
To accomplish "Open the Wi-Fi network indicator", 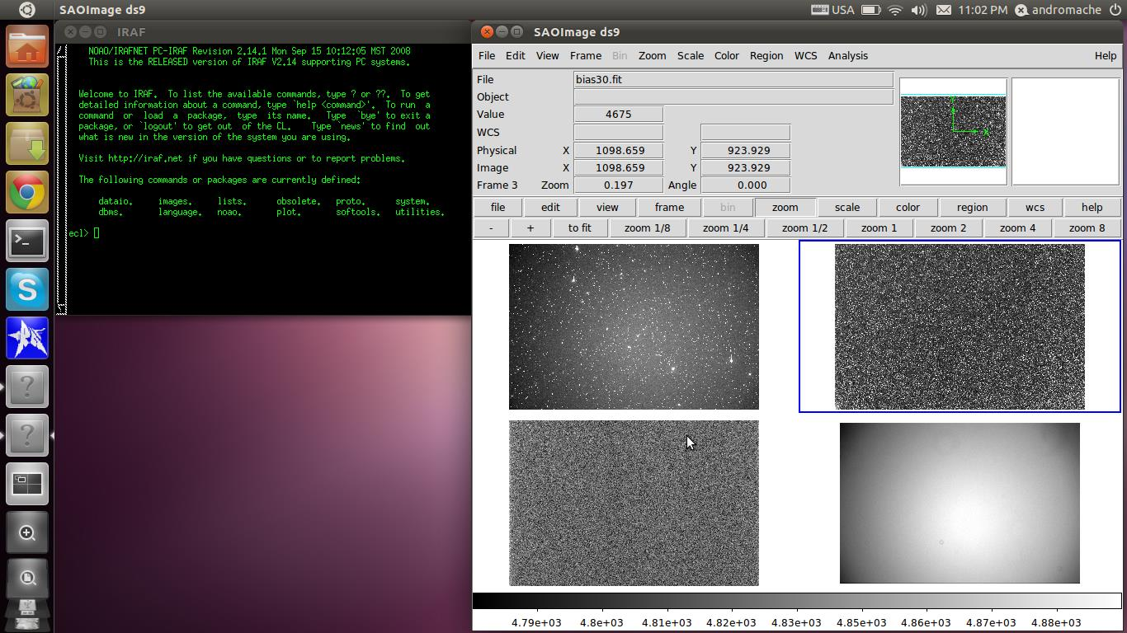I will click(895, 10).
